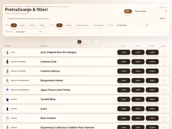The image size is (172, 129).
Task: Select 5 ml price for 4711 Original
Action: [x=138, y=52]
